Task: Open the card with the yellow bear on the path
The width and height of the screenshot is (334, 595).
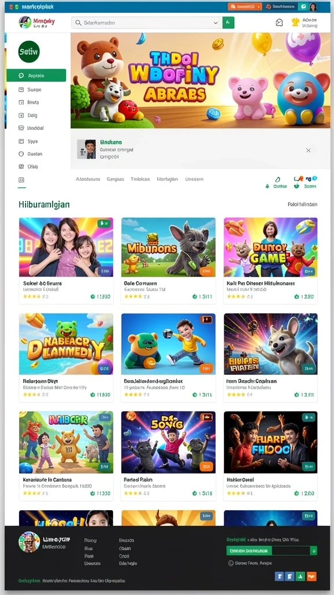Action: coord(66,442)
